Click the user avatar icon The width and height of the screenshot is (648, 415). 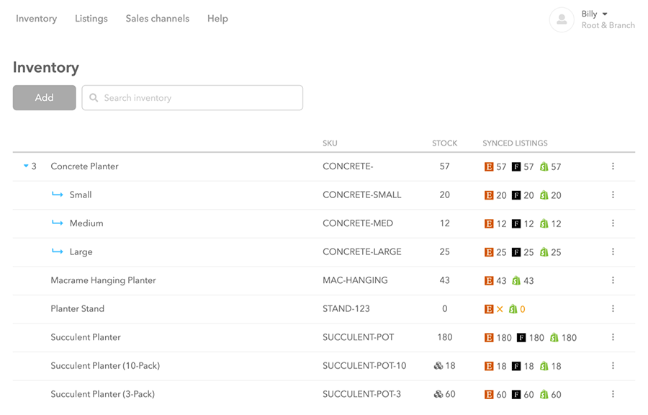pos(562,19)
